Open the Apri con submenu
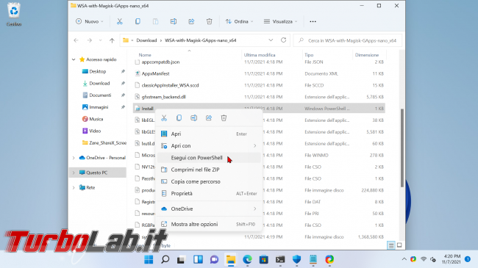 (x=209, y=146)
